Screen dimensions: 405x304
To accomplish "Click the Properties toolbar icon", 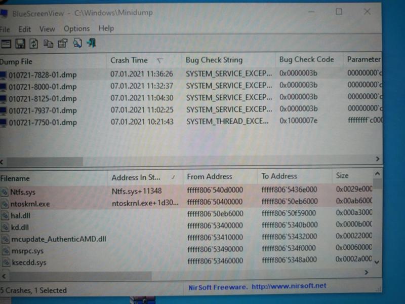I will pos(63,44).
